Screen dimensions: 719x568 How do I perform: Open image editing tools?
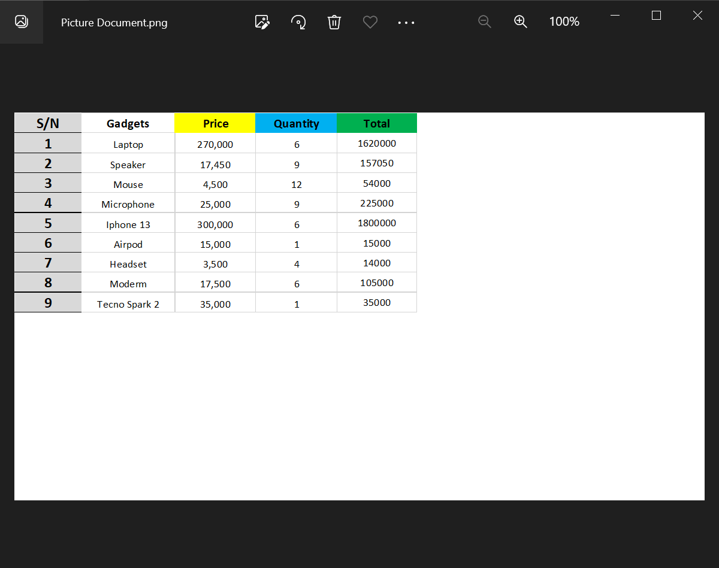(x=262, y=22)
